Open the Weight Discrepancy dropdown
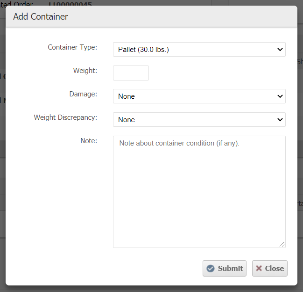303x292 pixels. point(199,120)
